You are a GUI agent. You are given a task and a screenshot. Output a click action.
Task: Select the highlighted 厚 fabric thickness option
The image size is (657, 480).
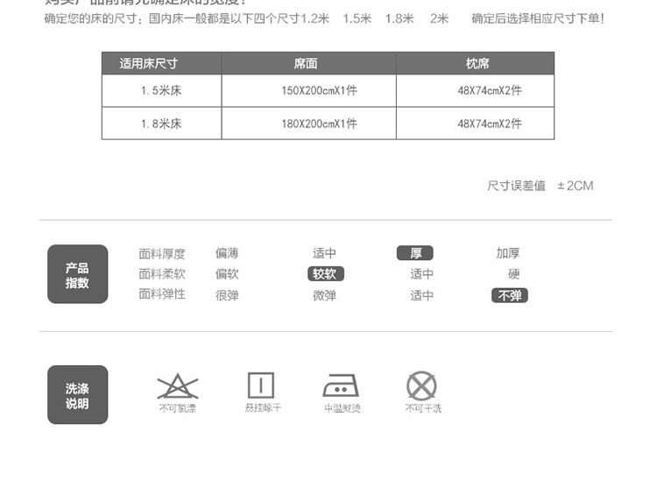[415, 253]
